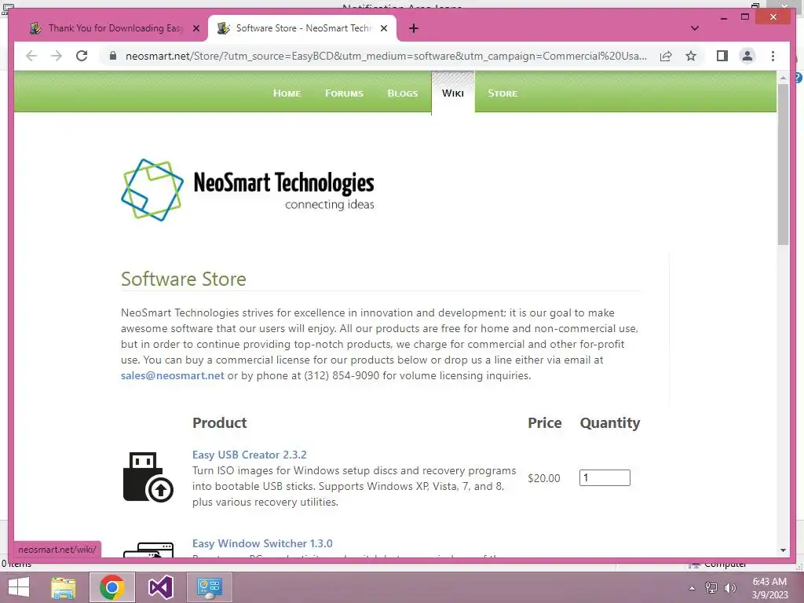Go forward in browser history
The width and height of the screenshot is (804, 603).
[x=57, y=56]
